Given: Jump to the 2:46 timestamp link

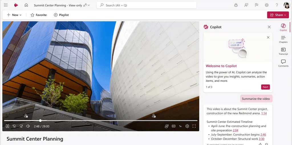Looking at the screenshot, I should point(263,134).
